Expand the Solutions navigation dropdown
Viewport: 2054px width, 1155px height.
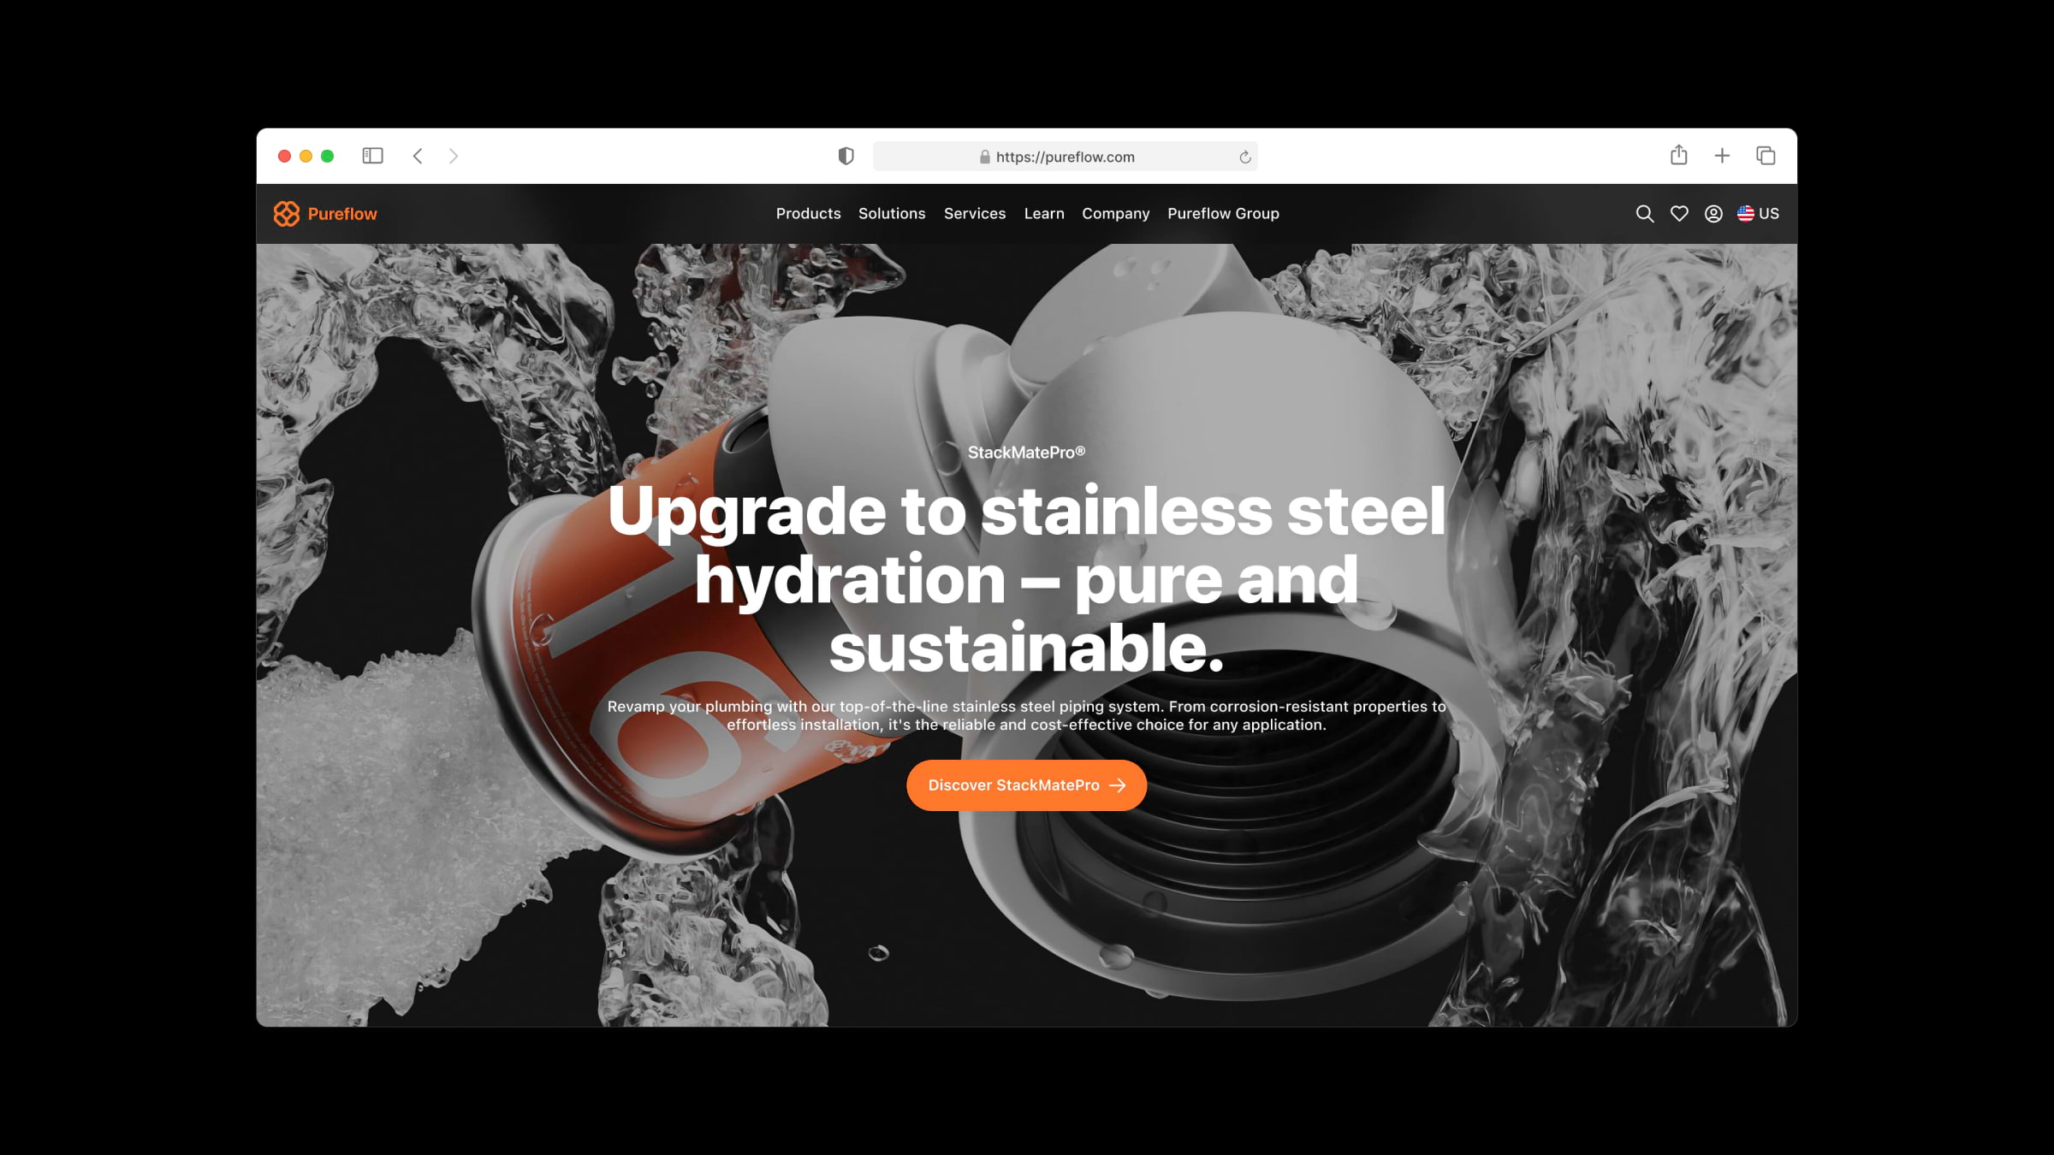click(x=890, y=213)
